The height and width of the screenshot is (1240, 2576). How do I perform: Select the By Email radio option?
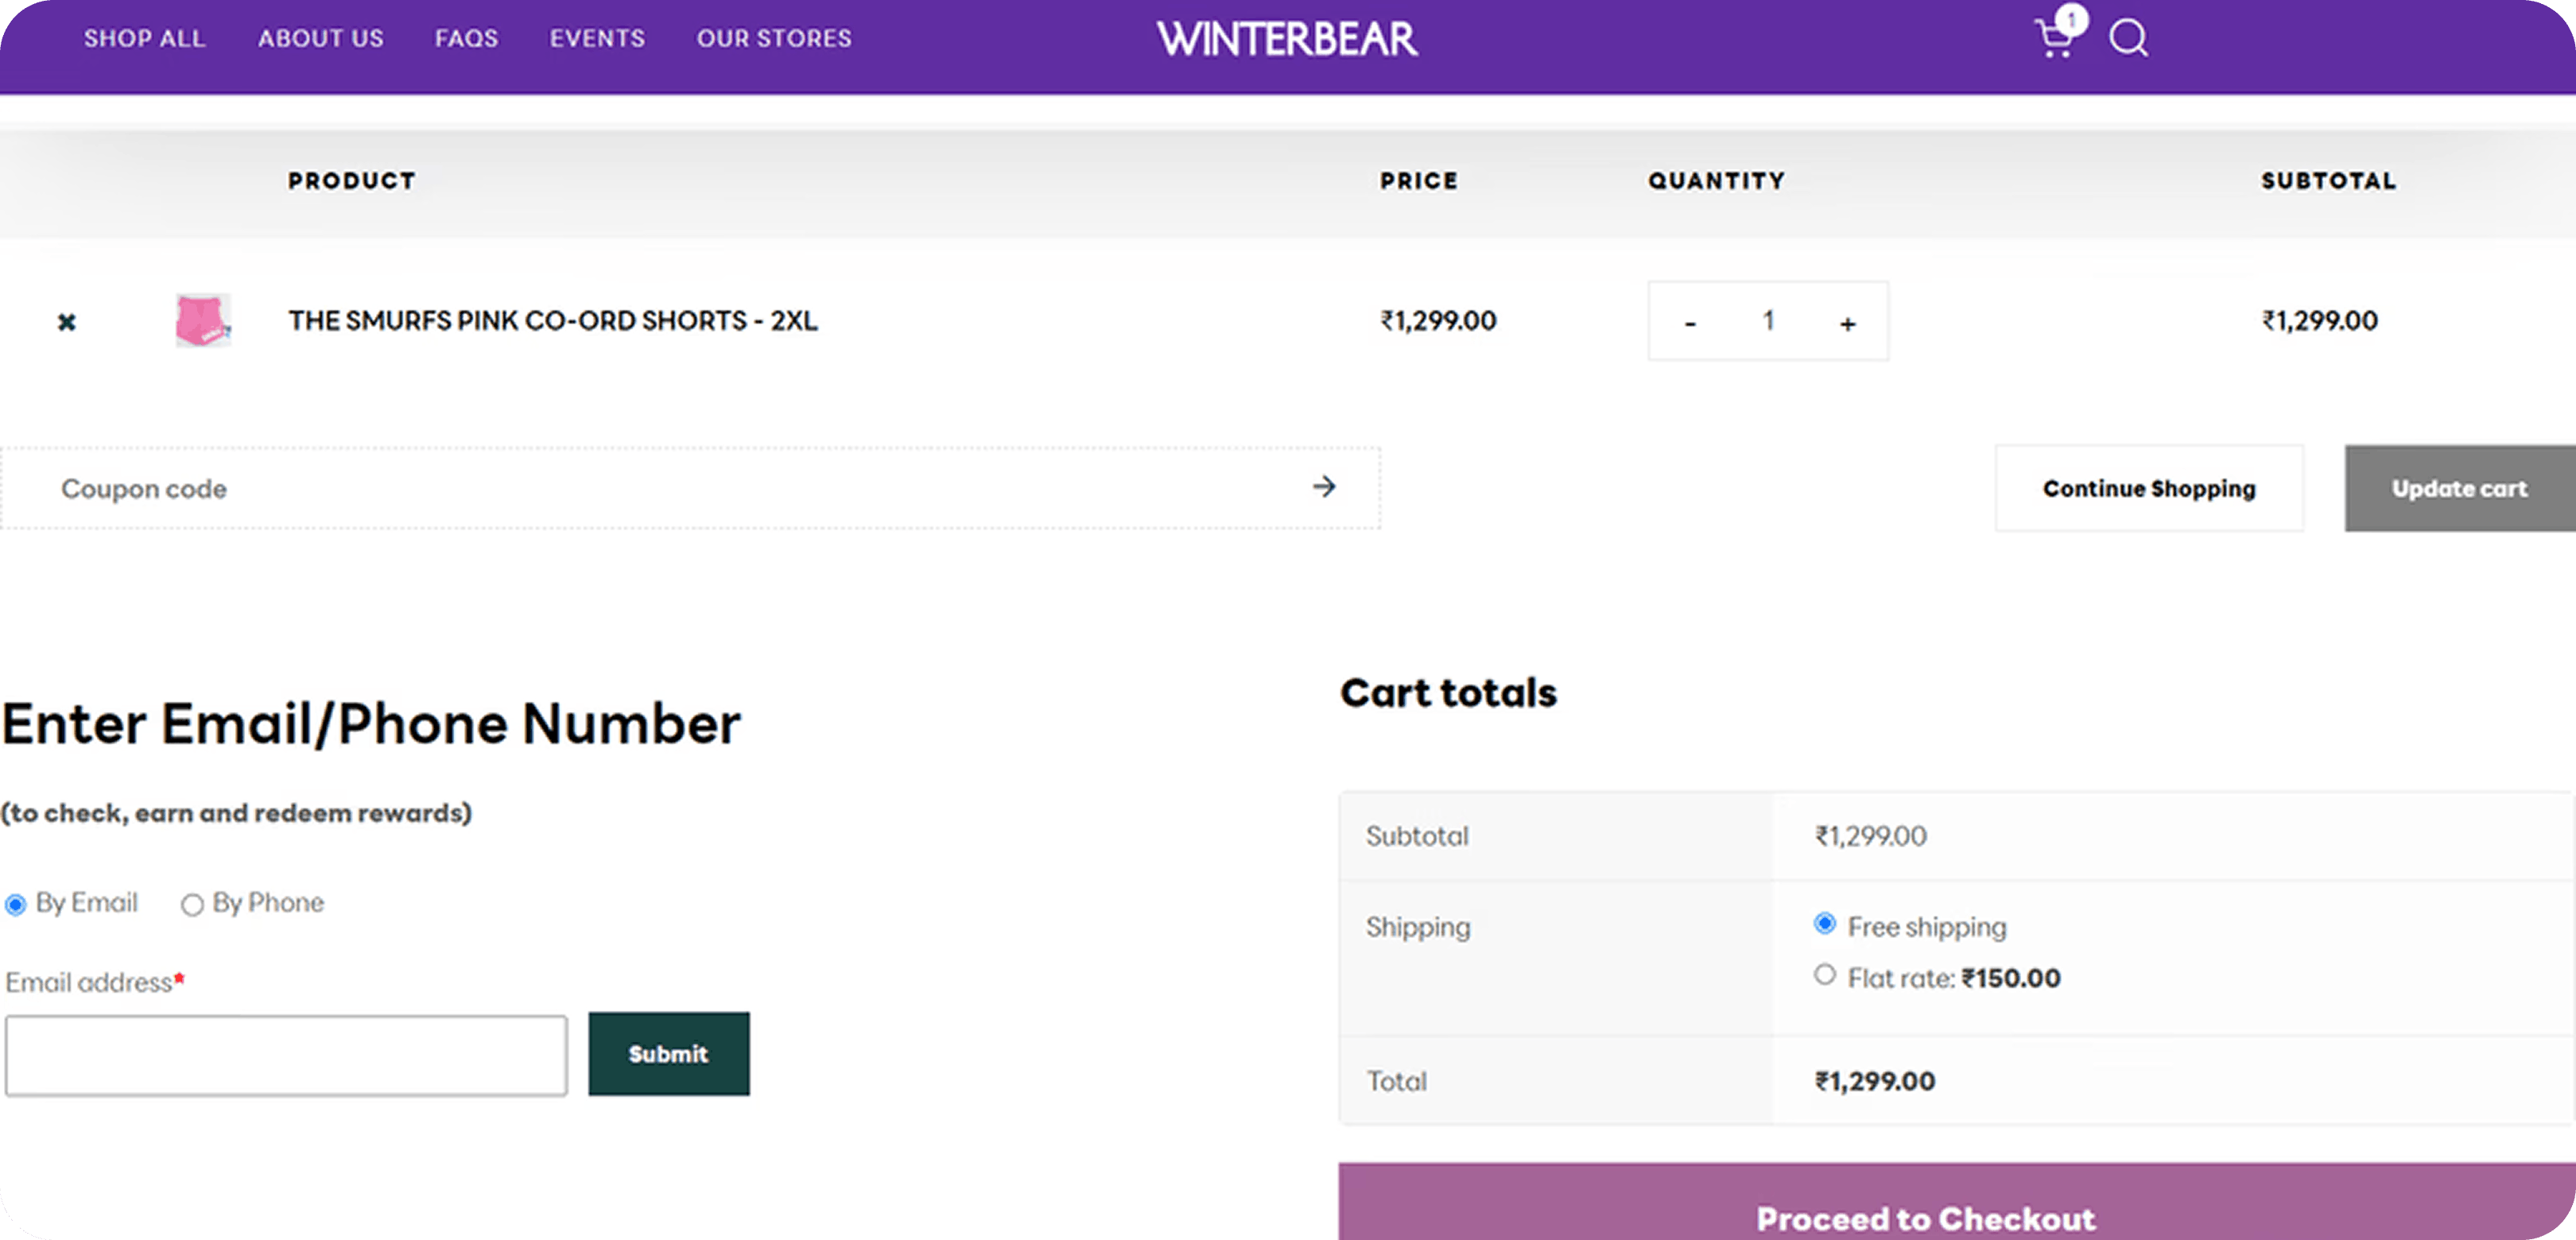[16, 905]
